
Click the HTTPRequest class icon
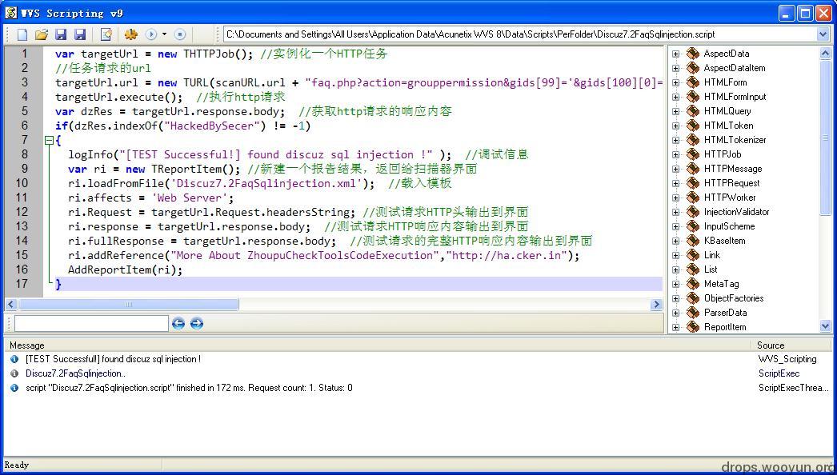point(693,183)
